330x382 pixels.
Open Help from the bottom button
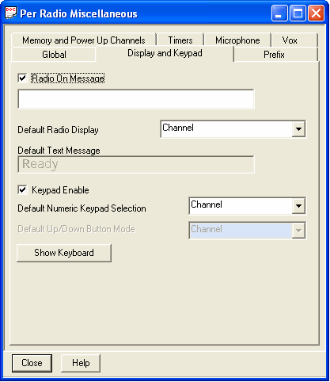pyautogui.click(x=81, y=363)
